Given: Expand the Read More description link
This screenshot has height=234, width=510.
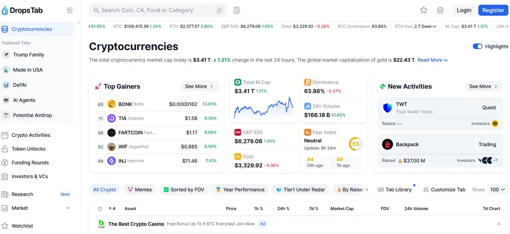Looking at the screenshot, I should (432, 60).
